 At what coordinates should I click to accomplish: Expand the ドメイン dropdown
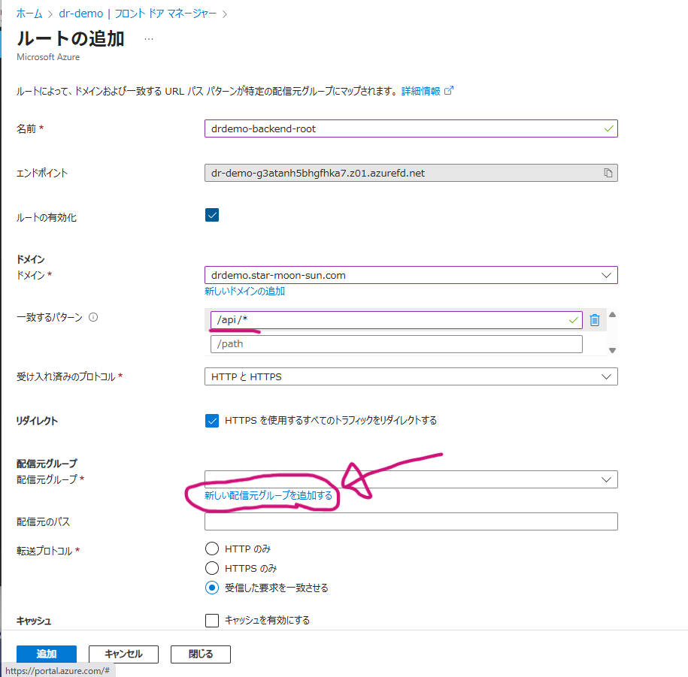(411, 275)
